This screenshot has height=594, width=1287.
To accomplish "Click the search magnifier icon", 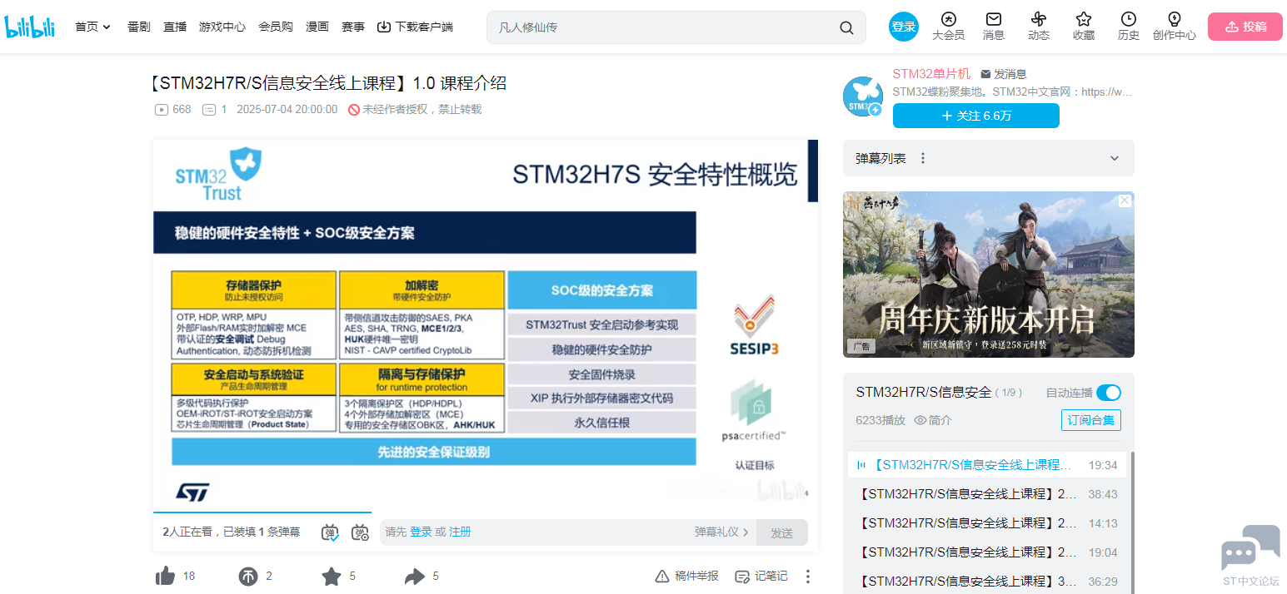I will [x=846, y=27].
